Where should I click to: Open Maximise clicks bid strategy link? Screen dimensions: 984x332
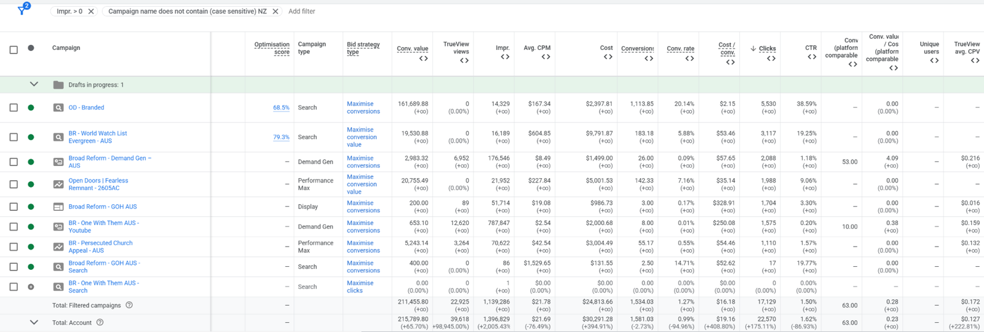coord(360,287)
